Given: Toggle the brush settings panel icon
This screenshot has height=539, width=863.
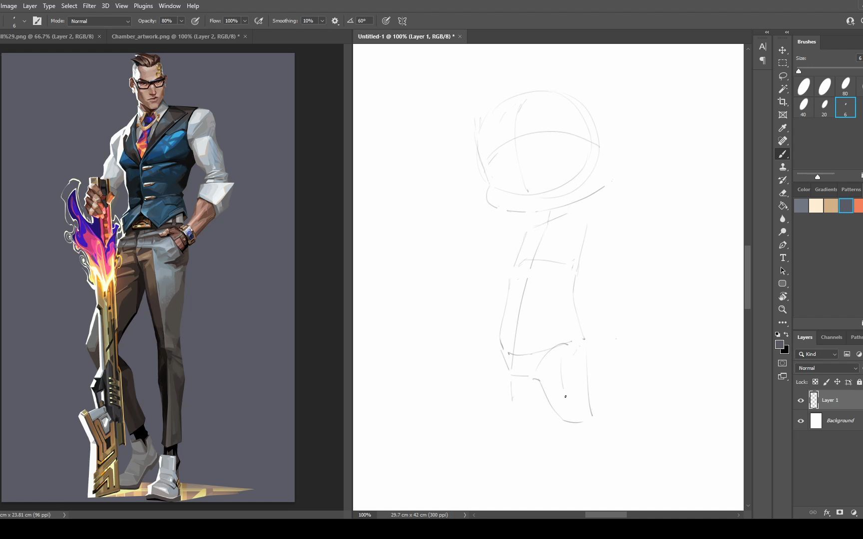Looking at the screenshot, I should point(37,21).
